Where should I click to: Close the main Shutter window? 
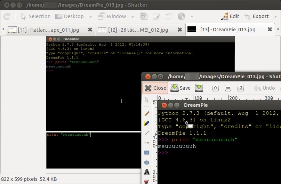coord(7,5)
